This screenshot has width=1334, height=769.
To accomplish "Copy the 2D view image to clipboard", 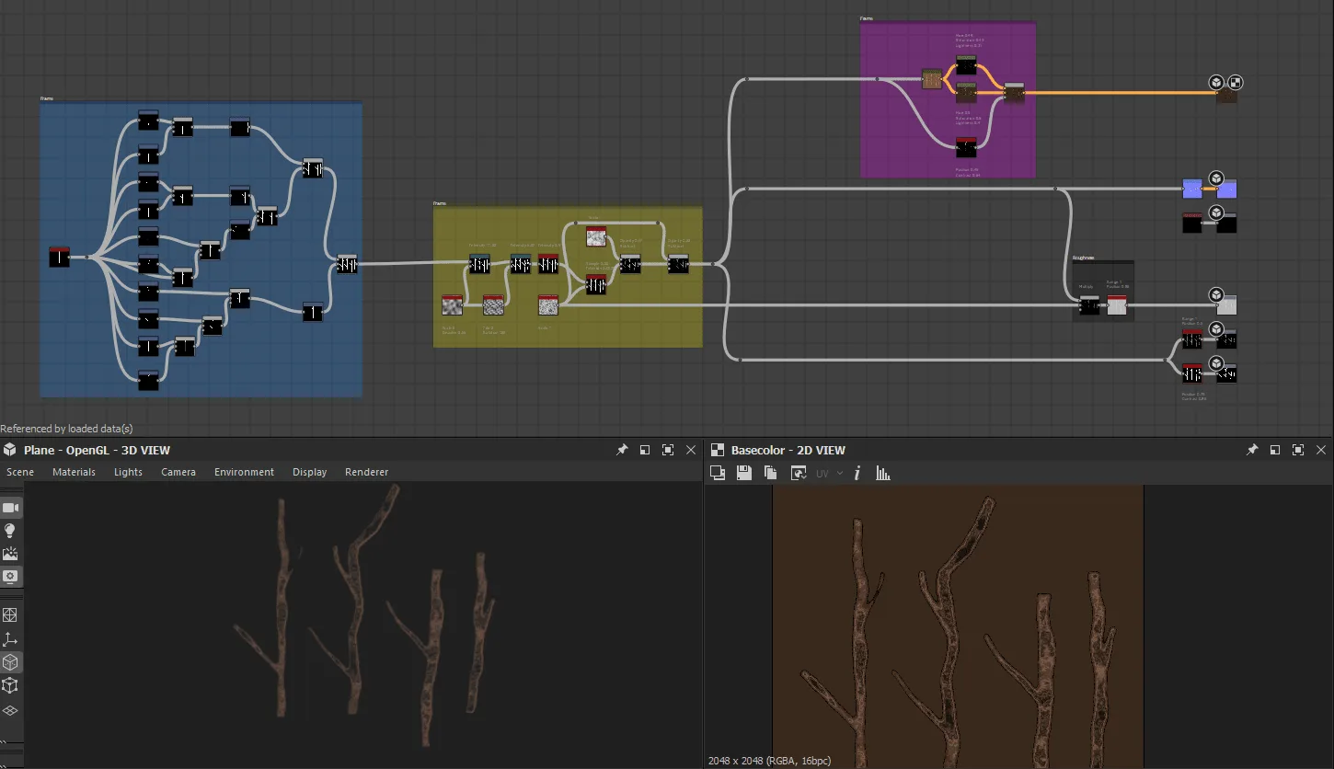I will pos(771,473).
